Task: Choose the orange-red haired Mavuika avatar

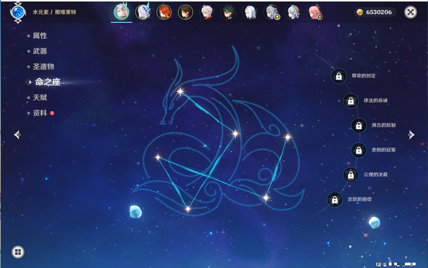Action: pyautogui.click(x=164, y=12)
